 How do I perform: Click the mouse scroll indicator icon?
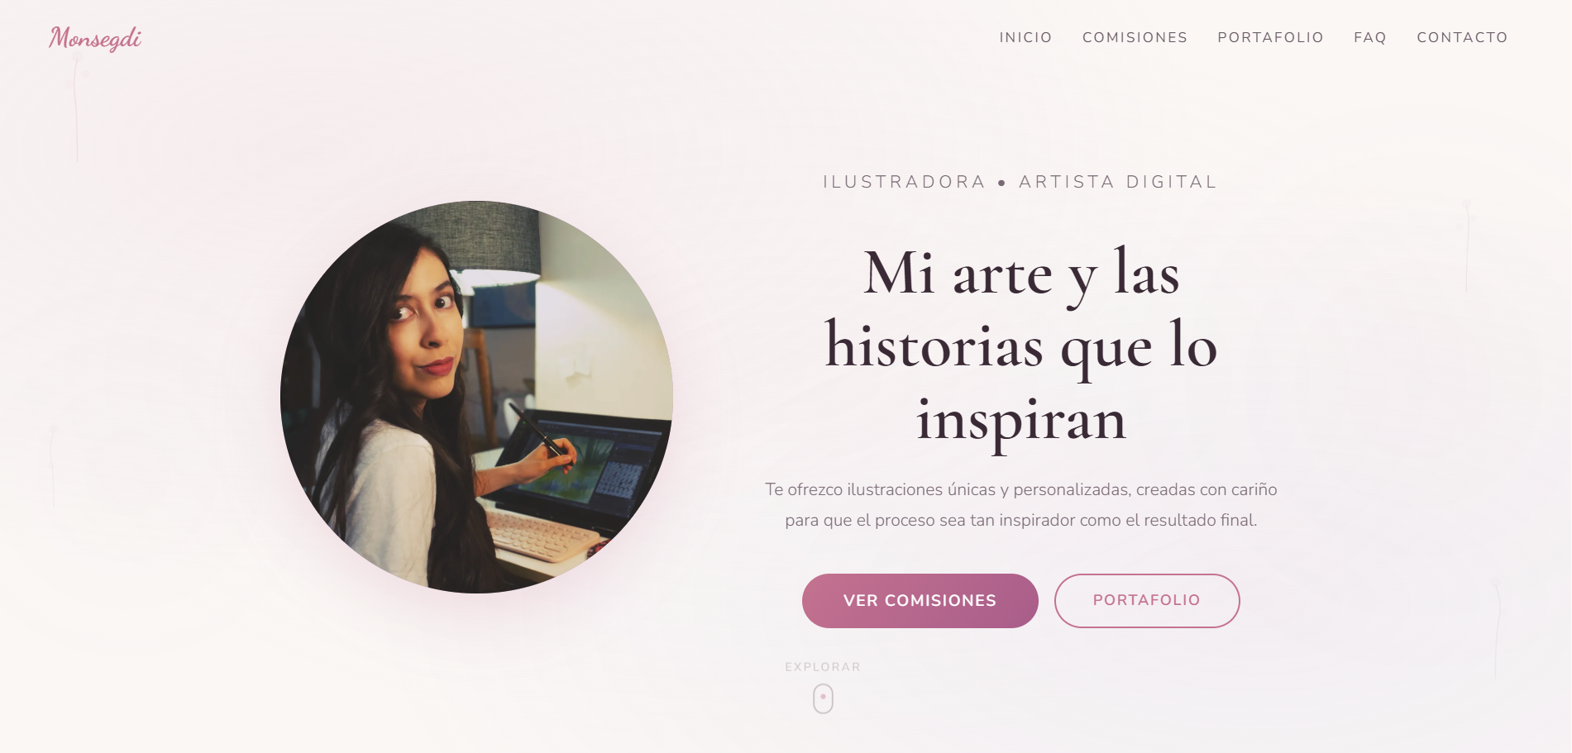[823, 698]
